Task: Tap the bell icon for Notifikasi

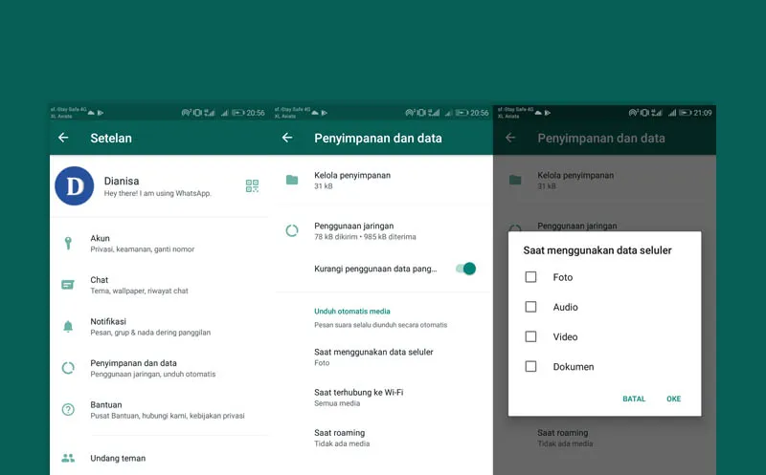Action: click(x=68, y=327)
